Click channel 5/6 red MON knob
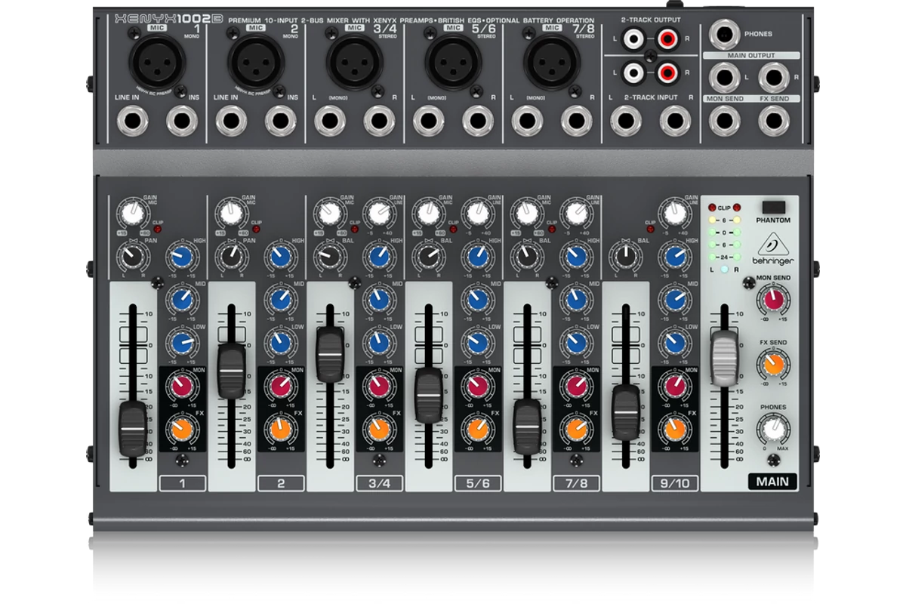906x604 pixels. (x=477, y=386)
